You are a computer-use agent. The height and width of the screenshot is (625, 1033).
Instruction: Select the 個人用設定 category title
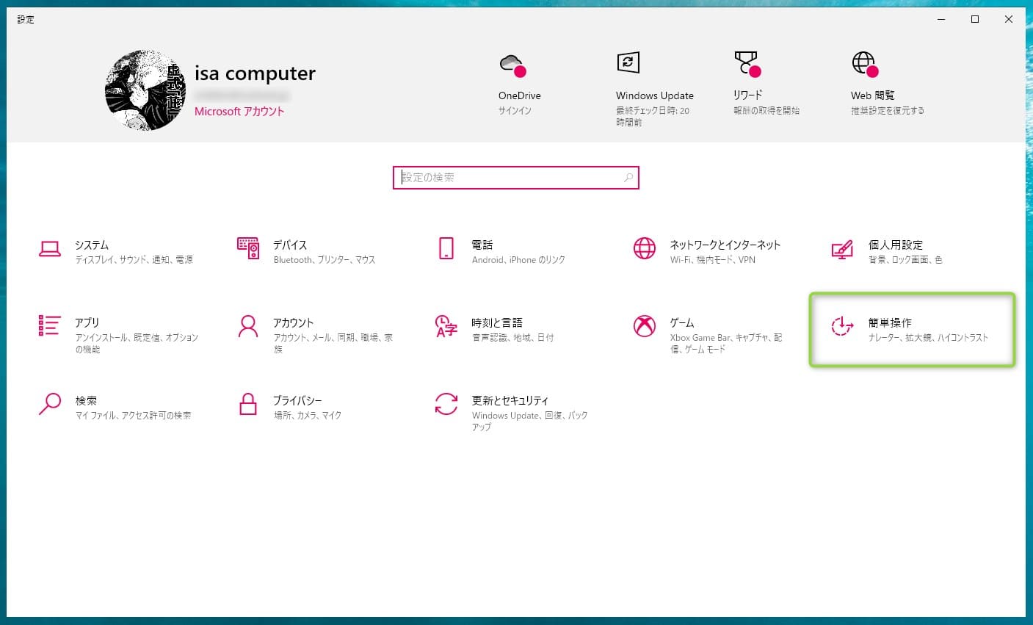(896, 245)
